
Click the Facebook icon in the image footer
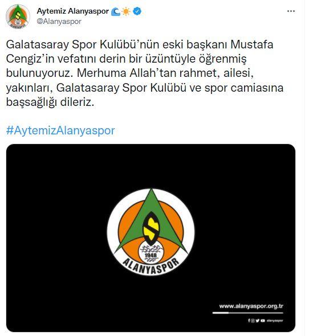point(249,321)
